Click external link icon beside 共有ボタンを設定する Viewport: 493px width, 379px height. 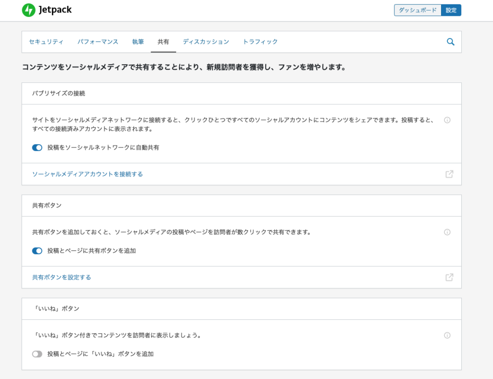click(x=449, y=277)
